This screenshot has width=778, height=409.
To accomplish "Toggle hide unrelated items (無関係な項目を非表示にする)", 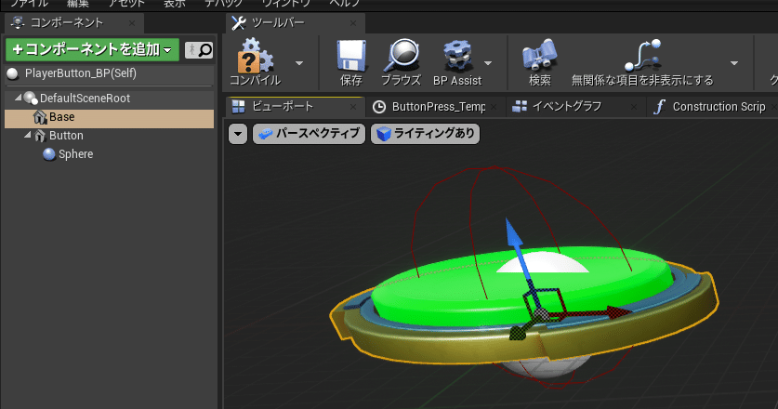I will [642, 62].
